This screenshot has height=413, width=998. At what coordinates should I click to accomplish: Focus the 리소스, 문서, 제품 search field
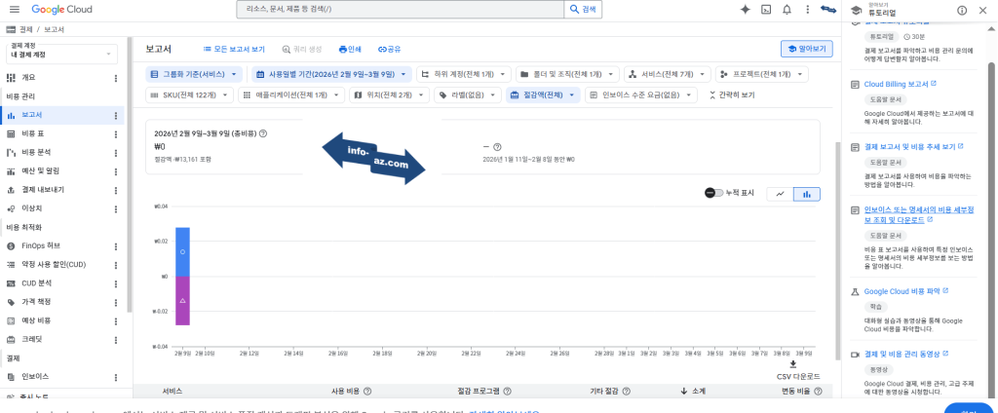[x=401, y=10]
